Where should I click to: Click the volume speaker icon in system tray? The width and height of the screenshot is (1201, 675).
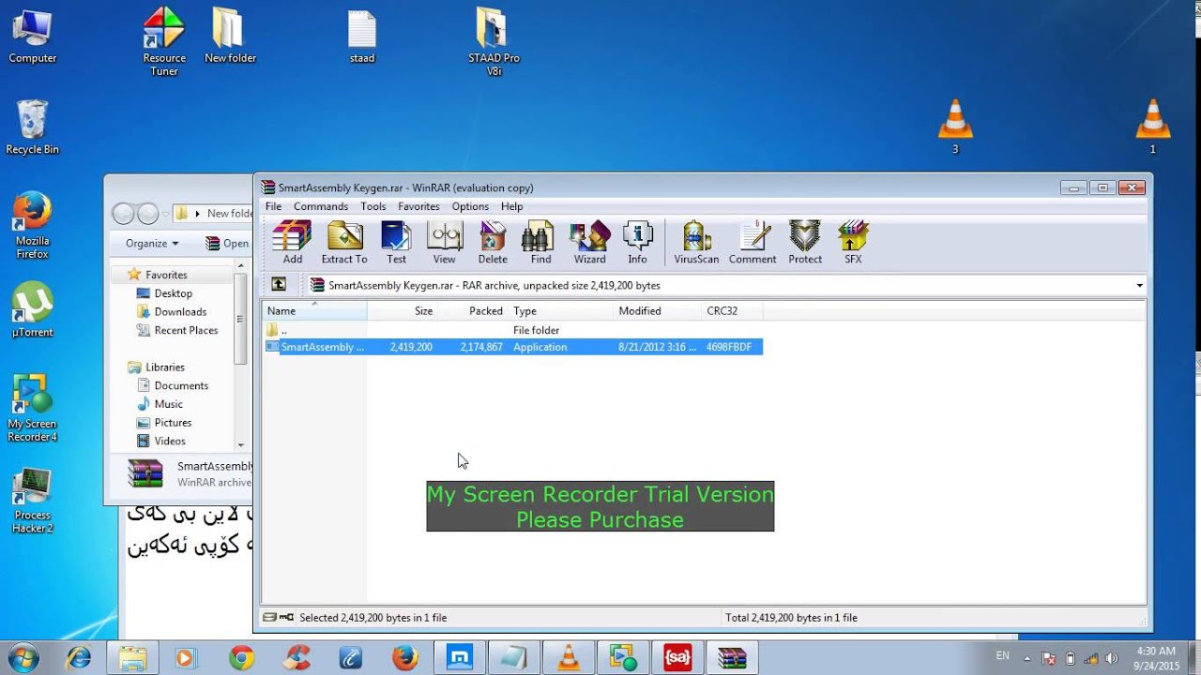point(1113,658)
